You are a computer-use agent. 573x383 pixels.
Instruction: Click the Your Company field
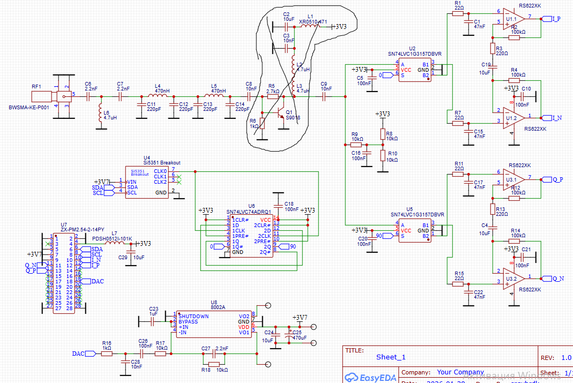click(460, 372)
